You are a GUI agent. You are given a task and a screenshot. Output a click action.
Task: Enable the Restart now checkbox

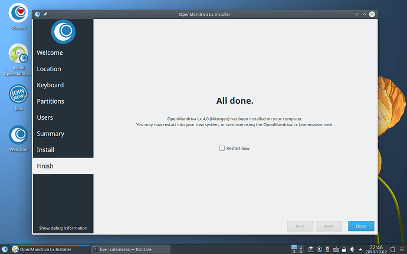(x=222, y=148)
